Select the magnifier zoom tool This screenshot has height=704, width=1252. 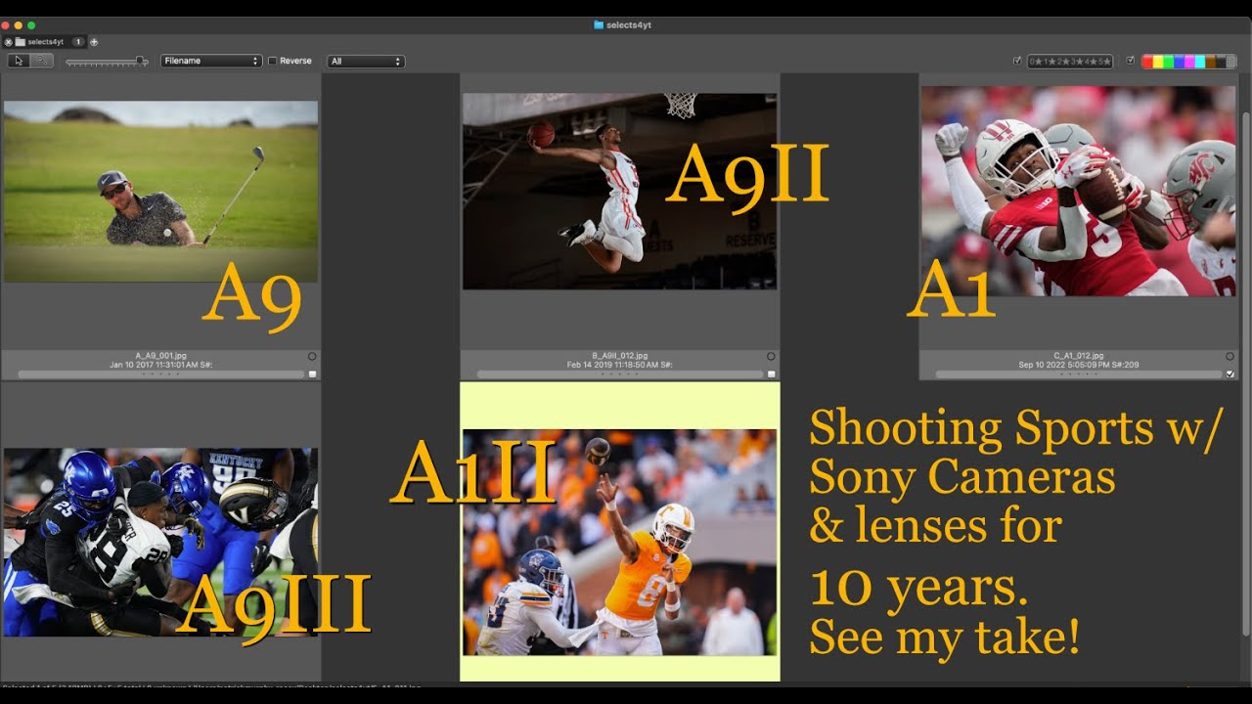42,61
